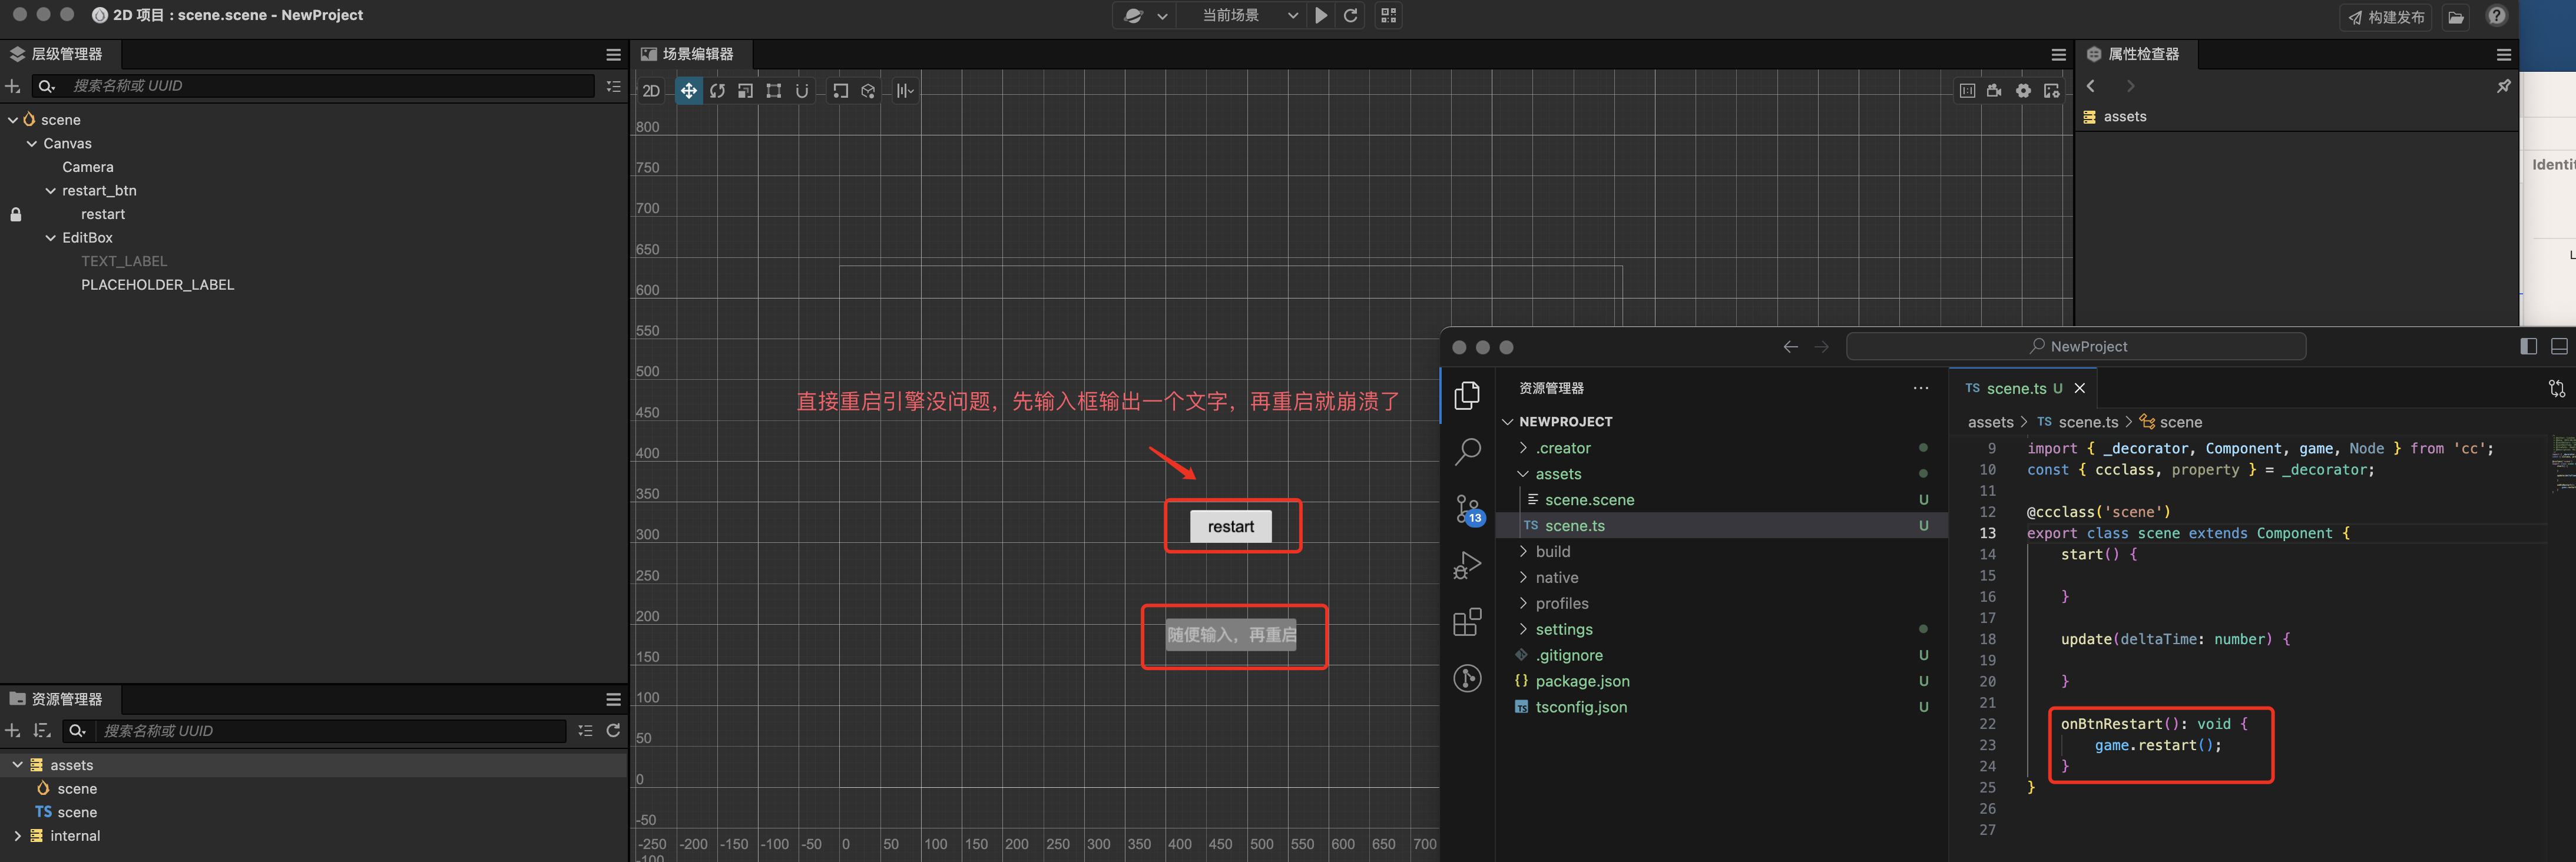Select the Move gizmo tool
Viewport: 2576px width, 862px height.
click(x=689, y=91)
